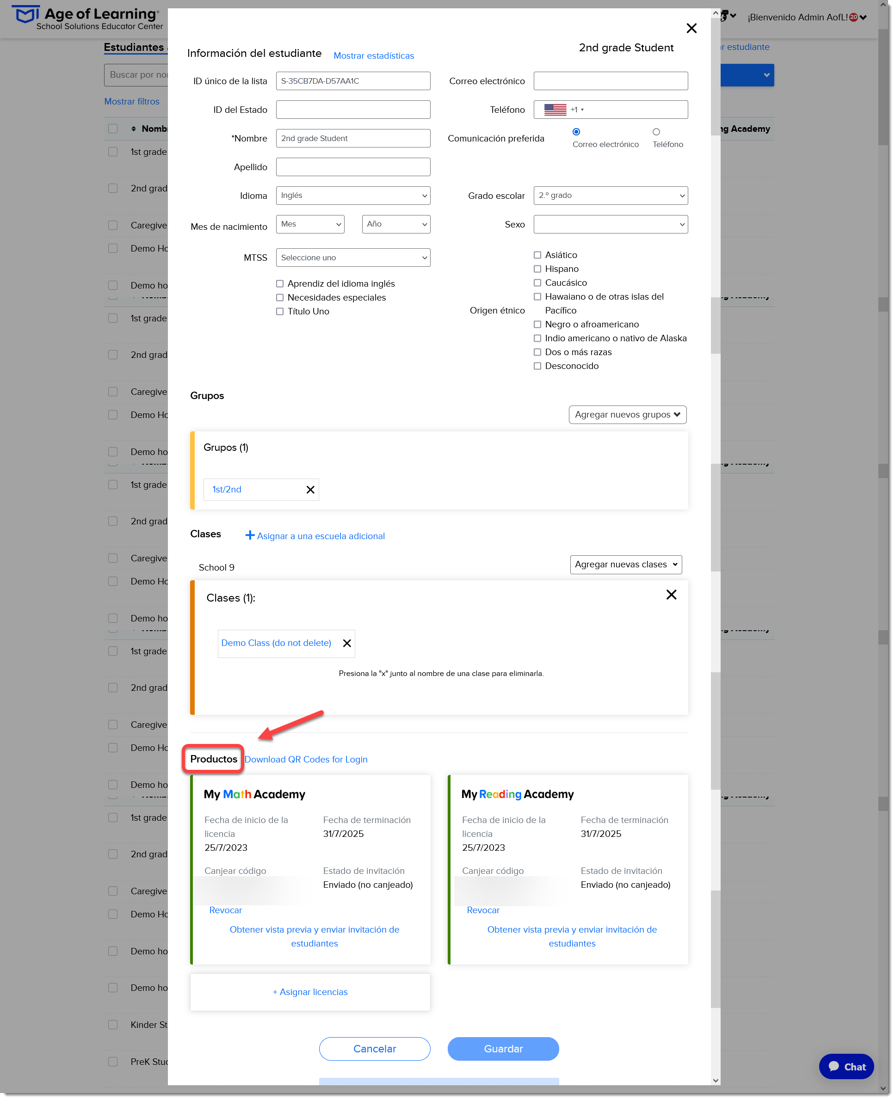Image resolution: width=895 pixels, height=1100 pixels.
Task: Check the Caucásico ethnicity box
Action: click(537, 283)
